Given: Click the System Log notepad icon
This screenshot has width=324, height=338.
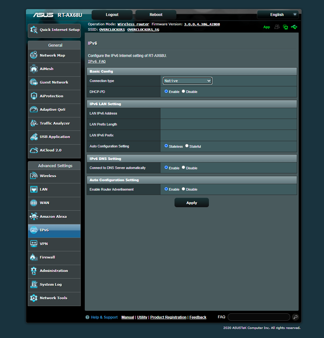Looking at the screenshot, I should 33,284.
